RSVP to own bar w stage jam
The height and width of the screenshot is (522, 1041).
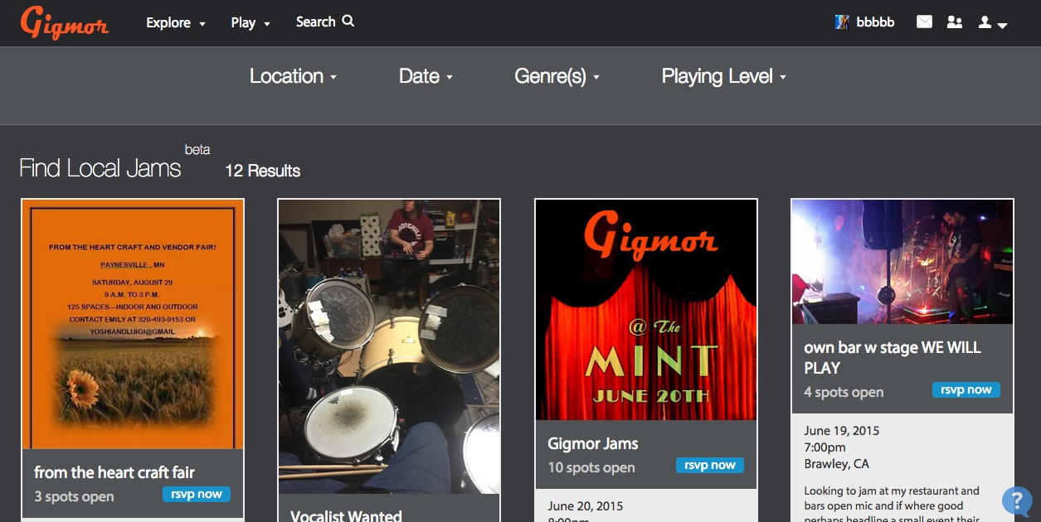966,389
